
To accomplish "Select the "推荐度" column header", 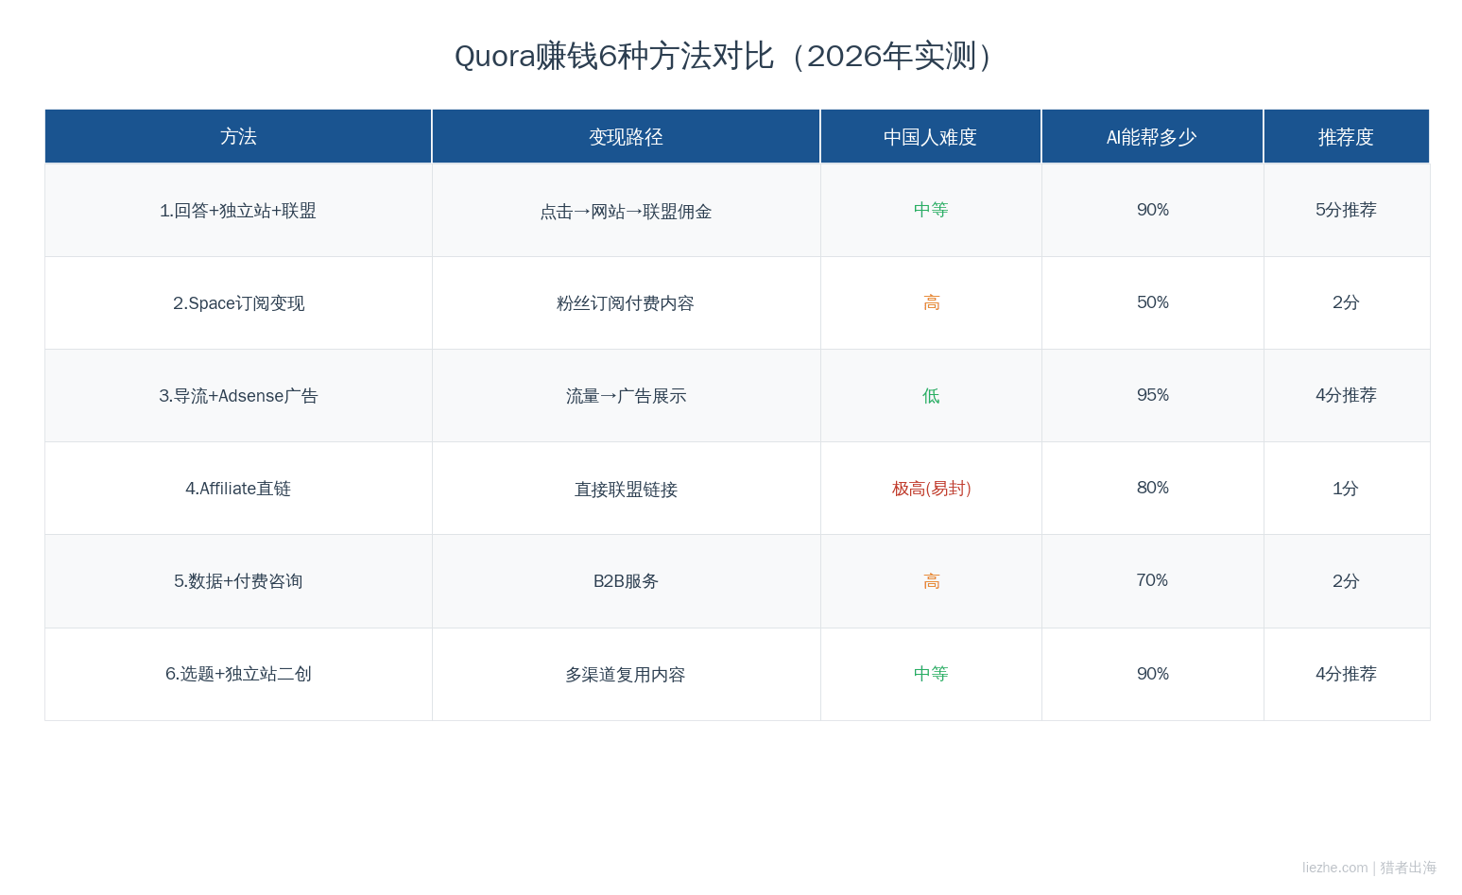I will pos(1346,137).
